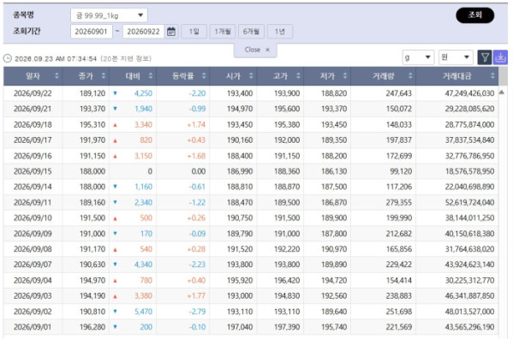The image size is (513, 339).
Task: Click the table scrollbar up arrow
Action: (x=502, y=92)
